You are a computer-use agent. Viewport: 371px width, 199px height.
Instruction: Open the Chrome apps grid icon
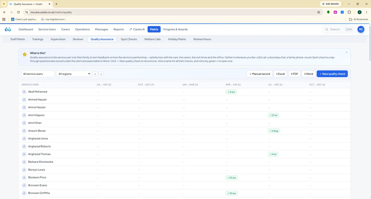pyautogui.click(x=4, y=19)
